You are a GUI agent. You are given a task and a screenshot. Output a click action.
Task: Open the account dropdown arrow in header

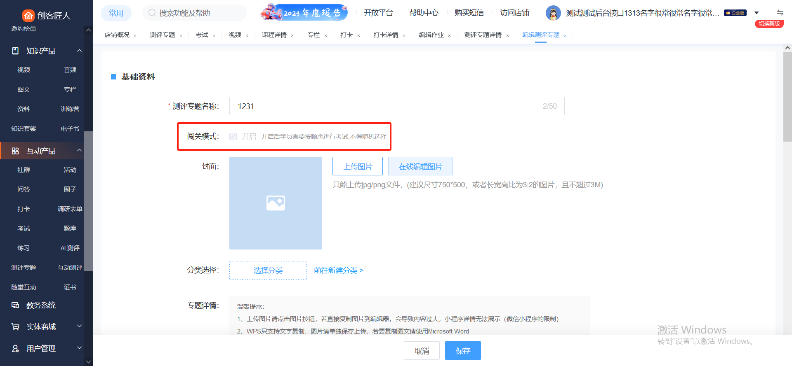757,13
